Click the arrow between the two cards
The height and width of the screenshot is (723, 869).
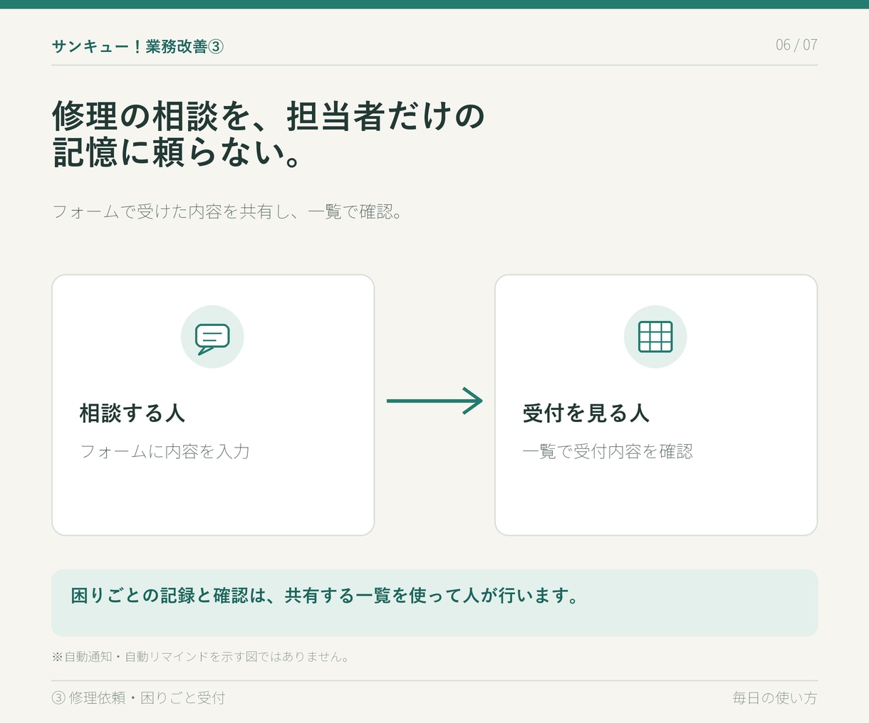[434, 401]
